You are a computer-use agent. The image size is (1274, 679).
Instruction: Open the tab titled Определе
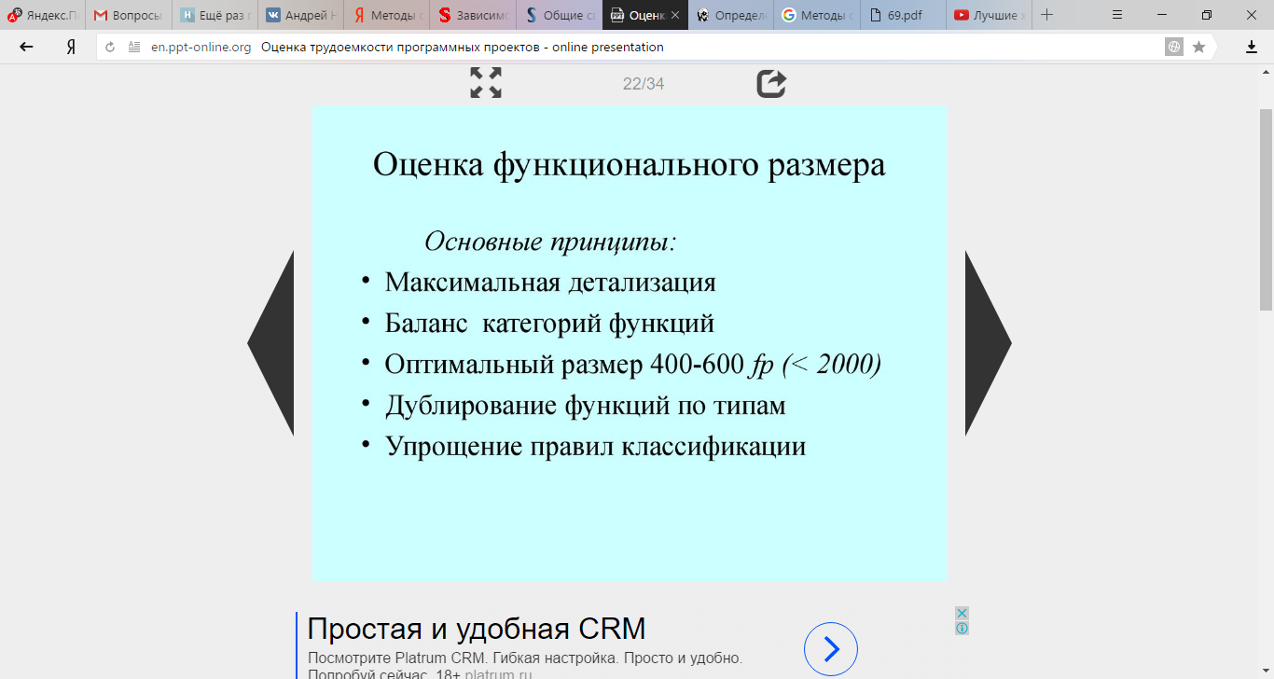(730, 15)
